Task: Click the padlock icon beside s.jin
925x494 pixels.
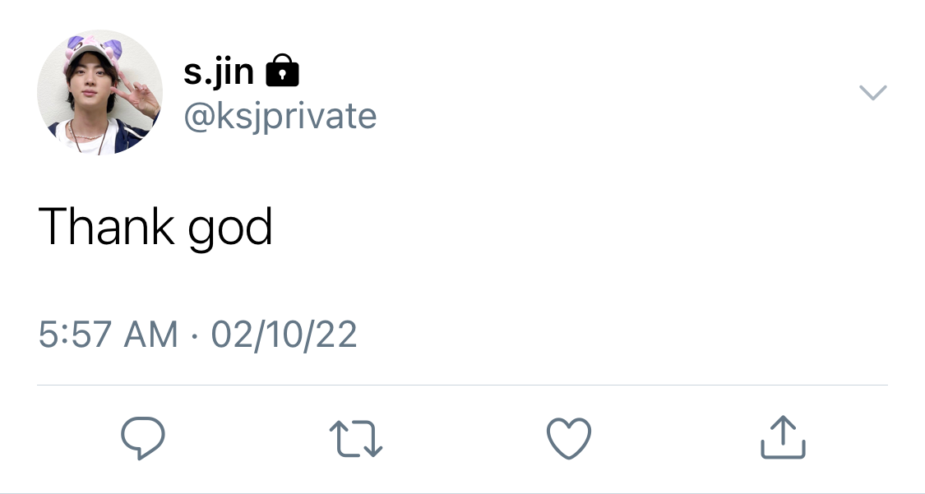Action: (x=283, y=70)
